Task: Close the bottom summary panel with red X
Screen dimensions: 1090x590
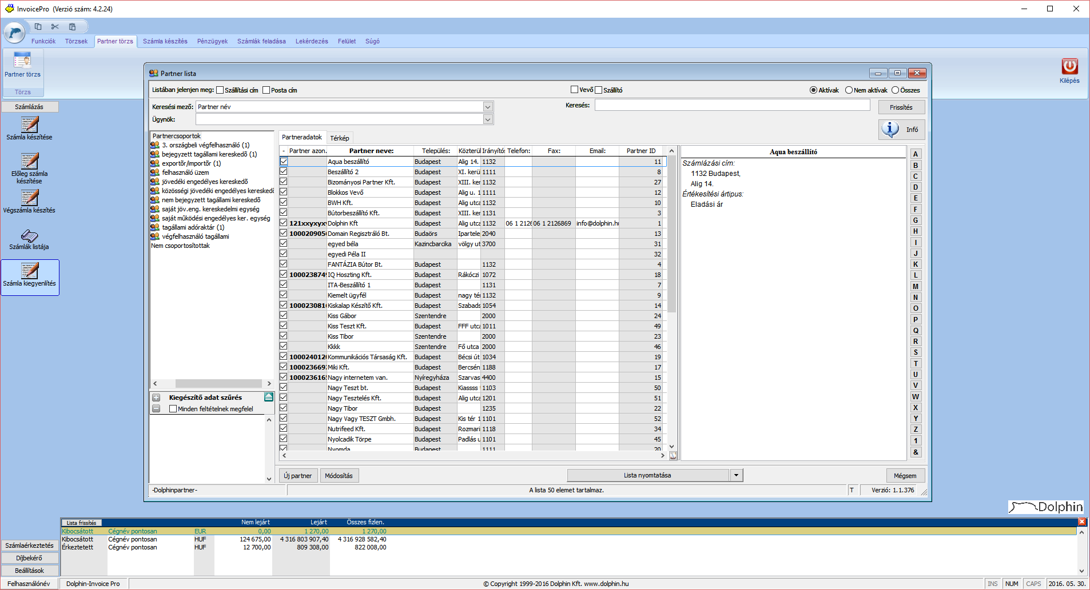Action: pos(1082,521)
